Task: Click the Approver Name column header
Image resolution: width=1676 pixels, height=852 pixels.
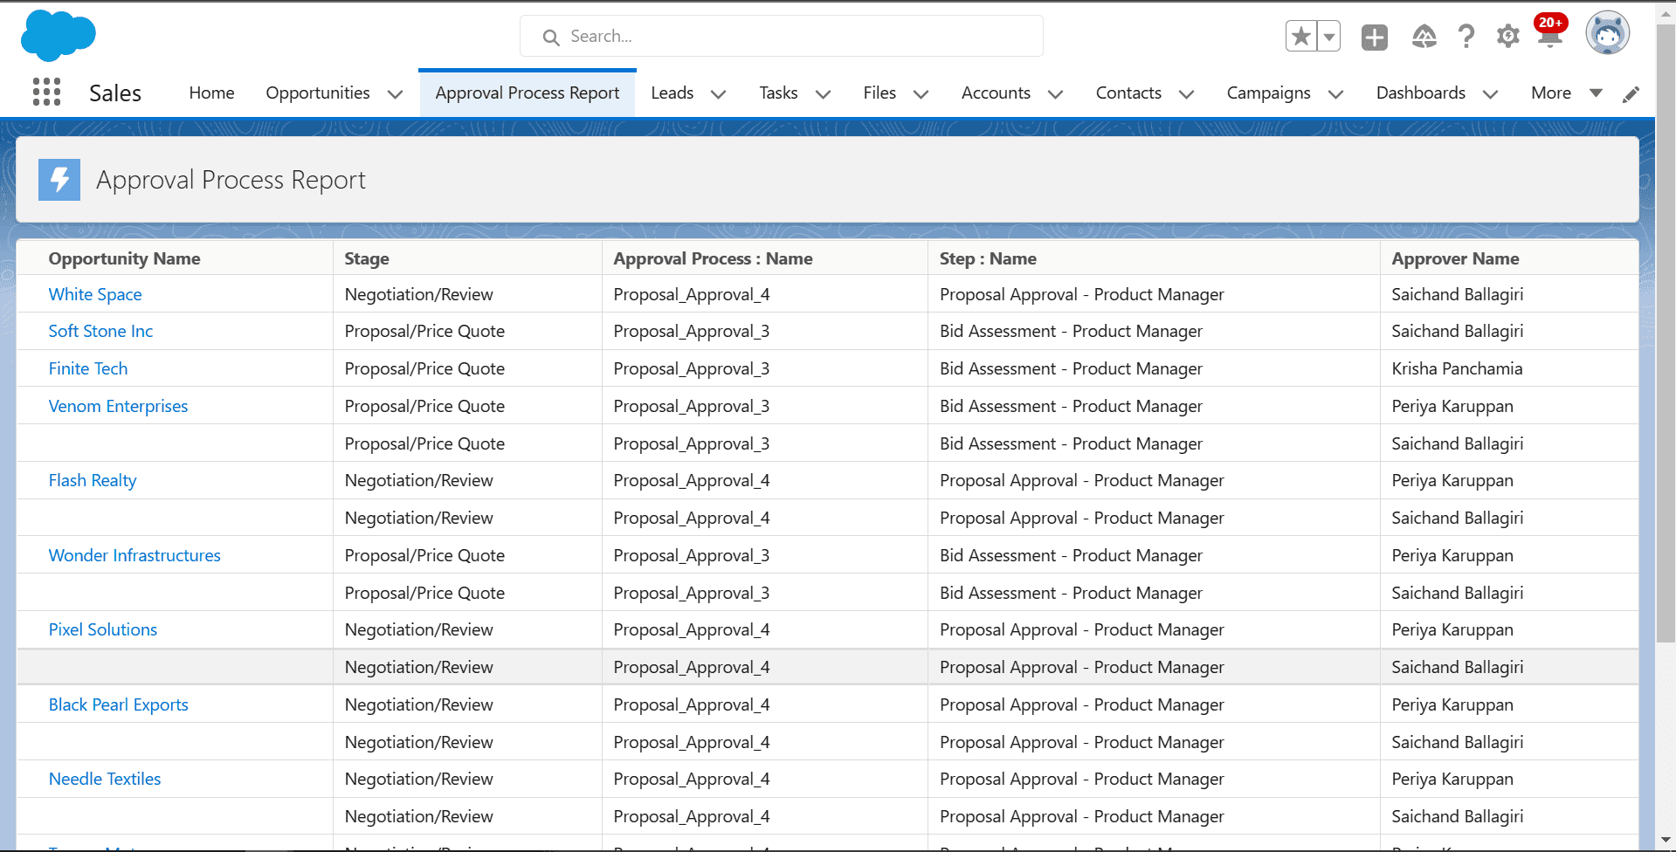Action: (x=1455, y=258)
